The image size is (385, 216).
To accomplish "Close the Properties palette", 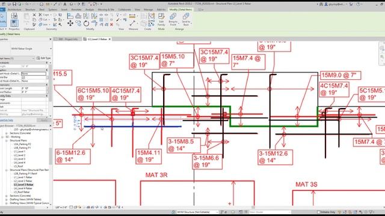I will (x=51, y=39).
